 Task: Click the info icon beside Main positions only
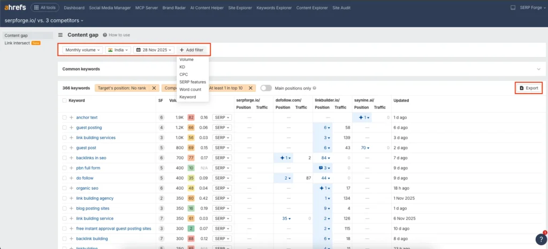[x=315, y=88]
